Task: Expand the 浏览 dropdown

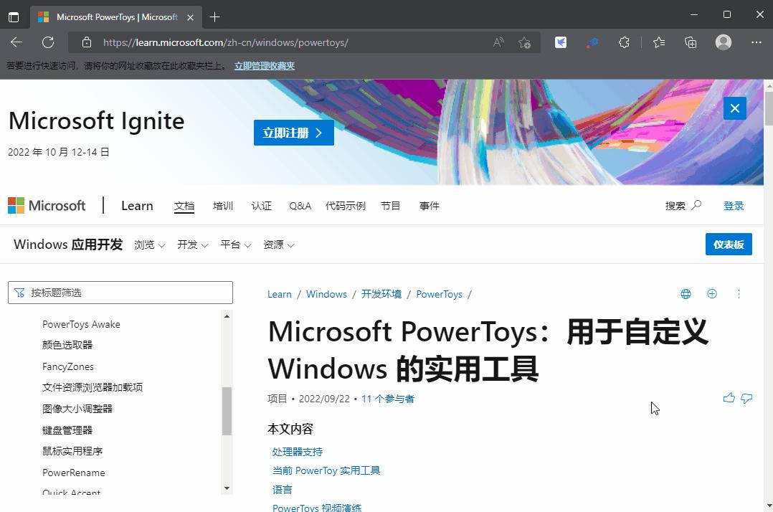Action: click(148, 245)
